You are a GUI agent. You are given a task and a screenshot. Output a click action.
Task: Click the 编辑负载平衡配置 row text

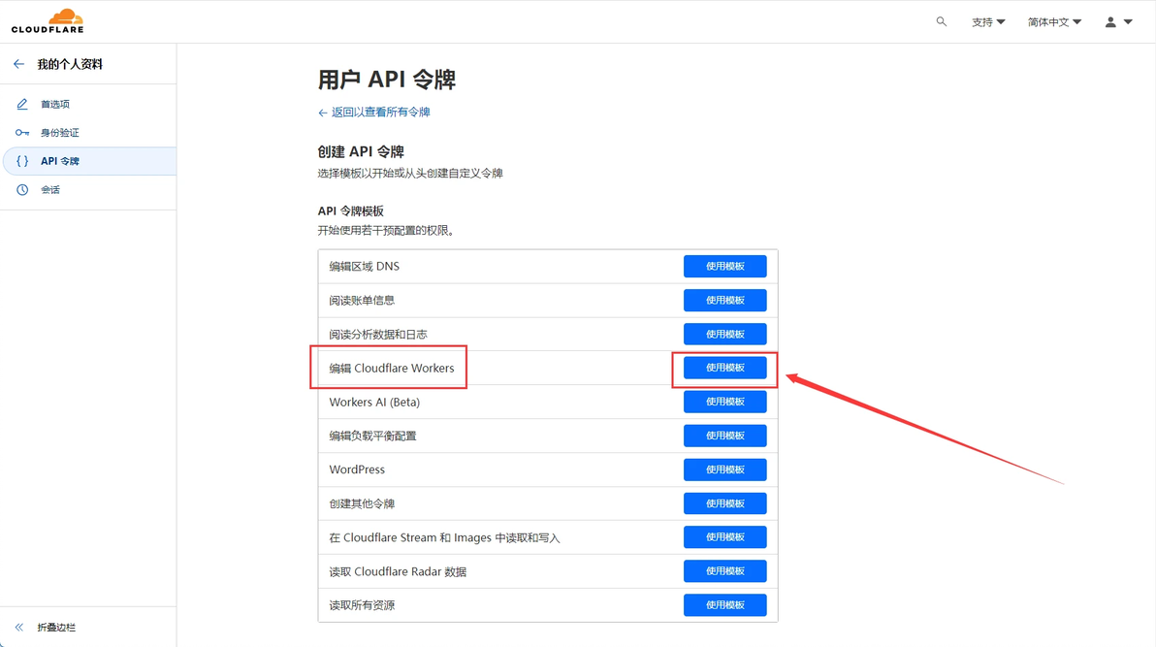(x=373, y=436)
